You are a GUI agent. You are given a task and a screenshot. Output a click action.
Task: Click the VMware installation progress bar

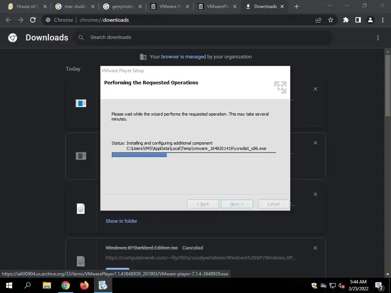click(194, 155)
